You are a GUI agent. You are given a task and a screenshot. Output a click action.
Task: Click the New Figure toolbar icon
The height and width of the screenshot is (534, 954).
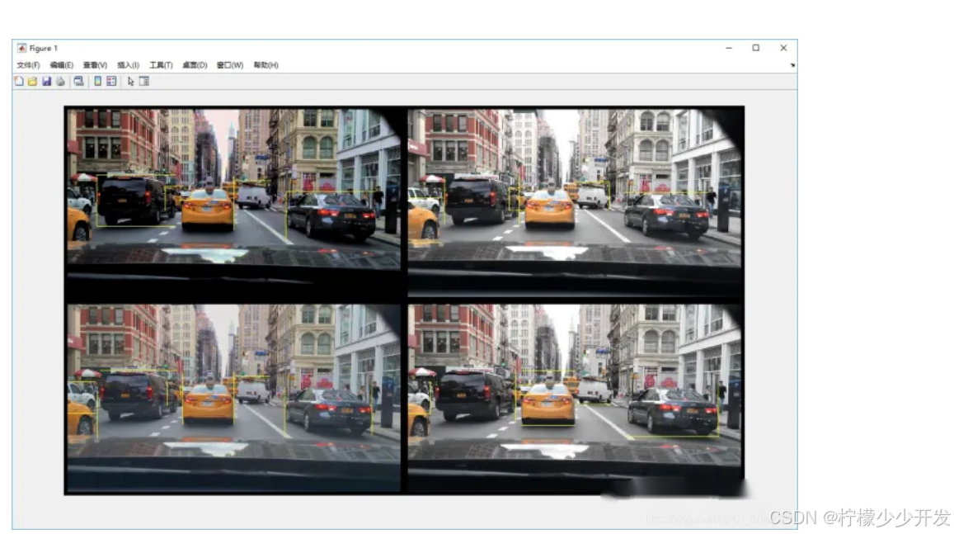(19, 81)
